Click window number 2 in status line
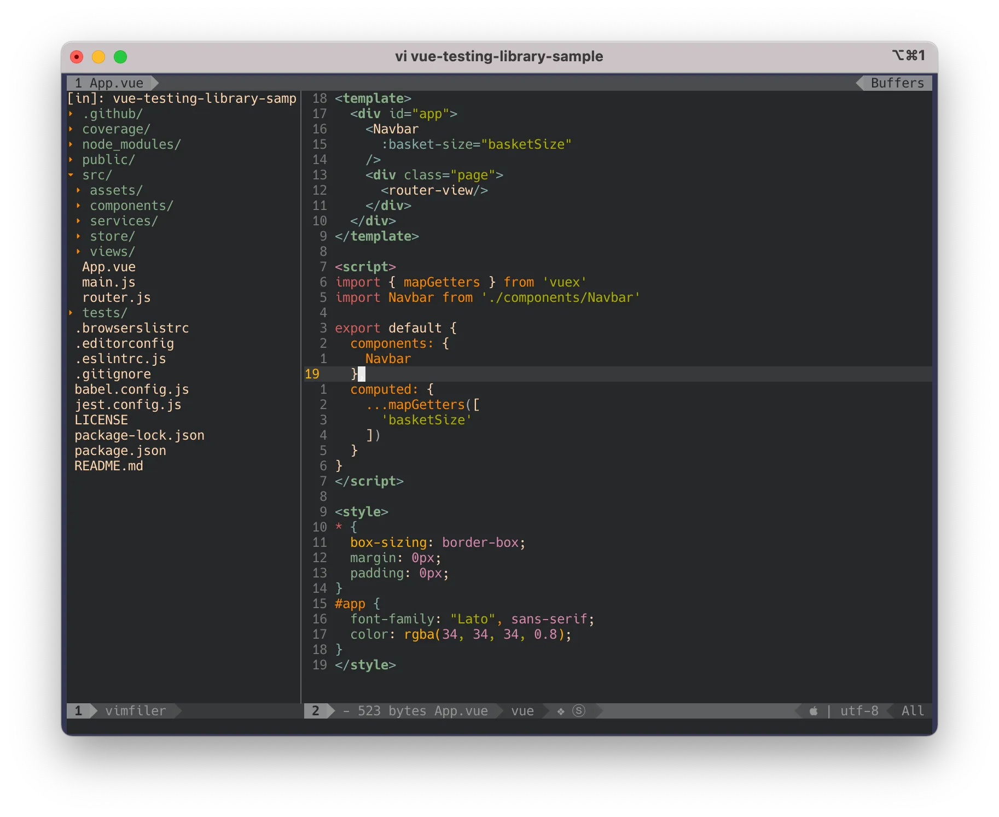The height and width of the screenshot is (817, 999). [316, 711]
